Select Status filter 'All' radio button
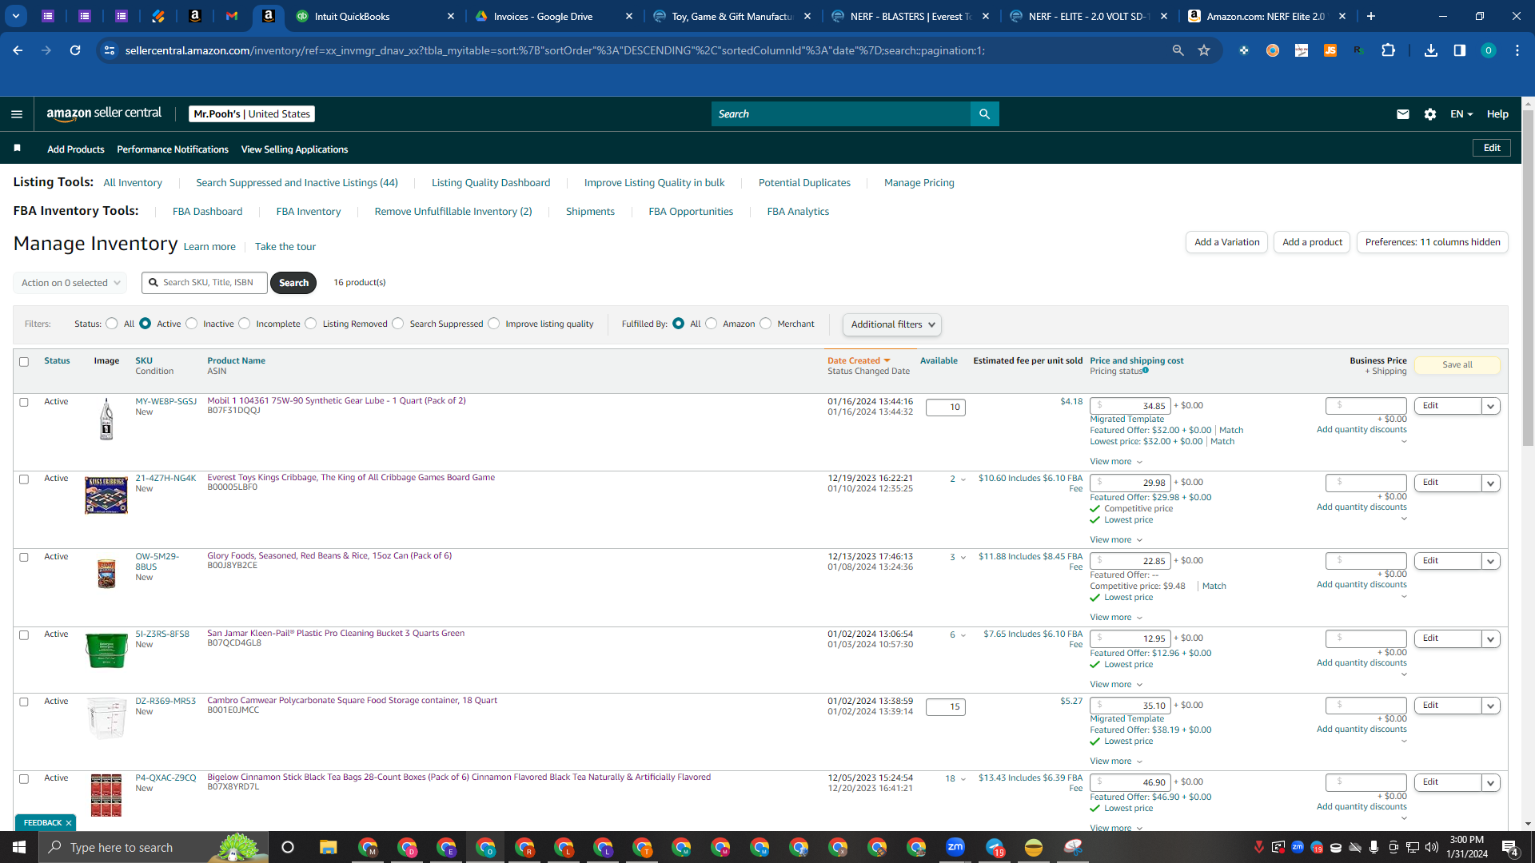This screenshot has height=863, width=1535. click(112, 324)
